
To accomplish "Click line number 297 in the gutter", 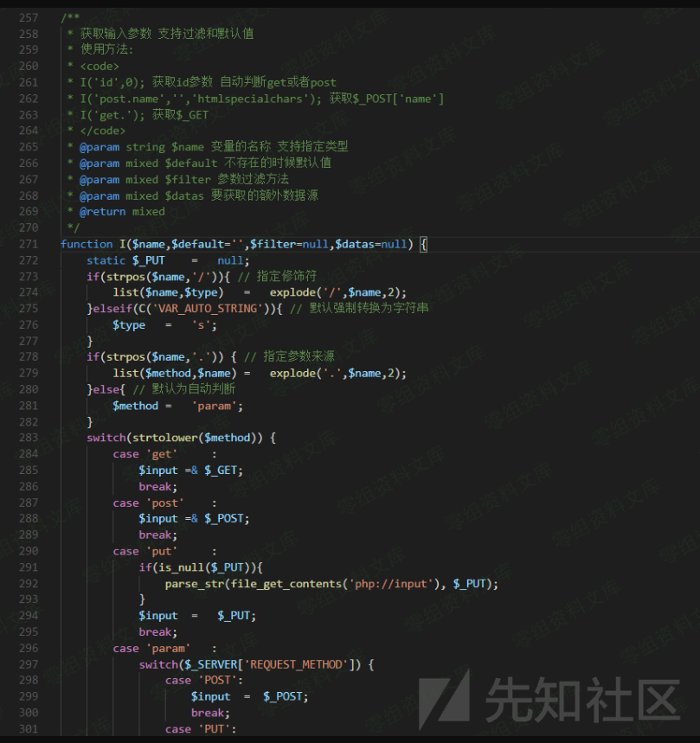I will 29,664.
